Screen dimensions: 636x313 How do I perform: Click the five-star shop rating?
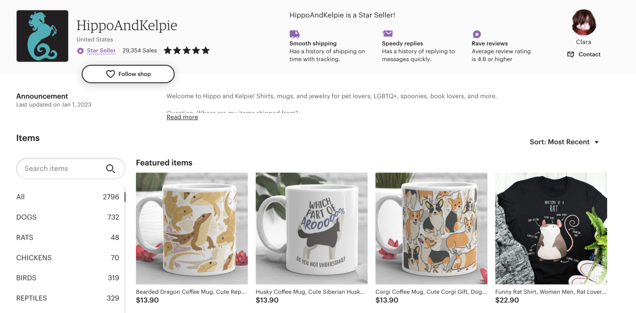point(186,50)
